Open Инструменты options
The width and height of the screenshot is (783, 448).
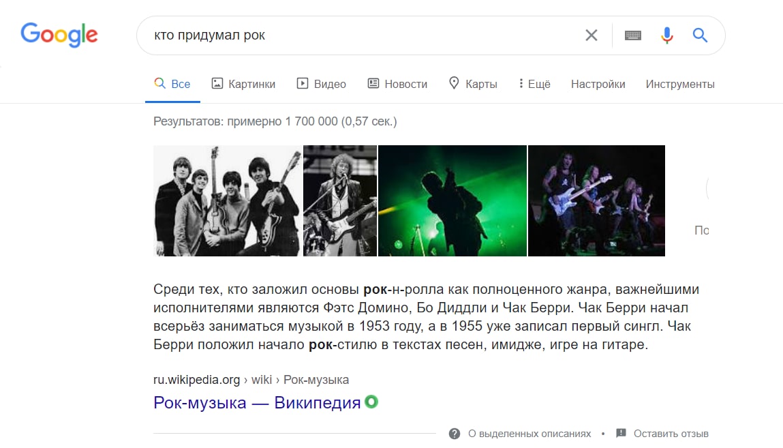tap(679, 84)
